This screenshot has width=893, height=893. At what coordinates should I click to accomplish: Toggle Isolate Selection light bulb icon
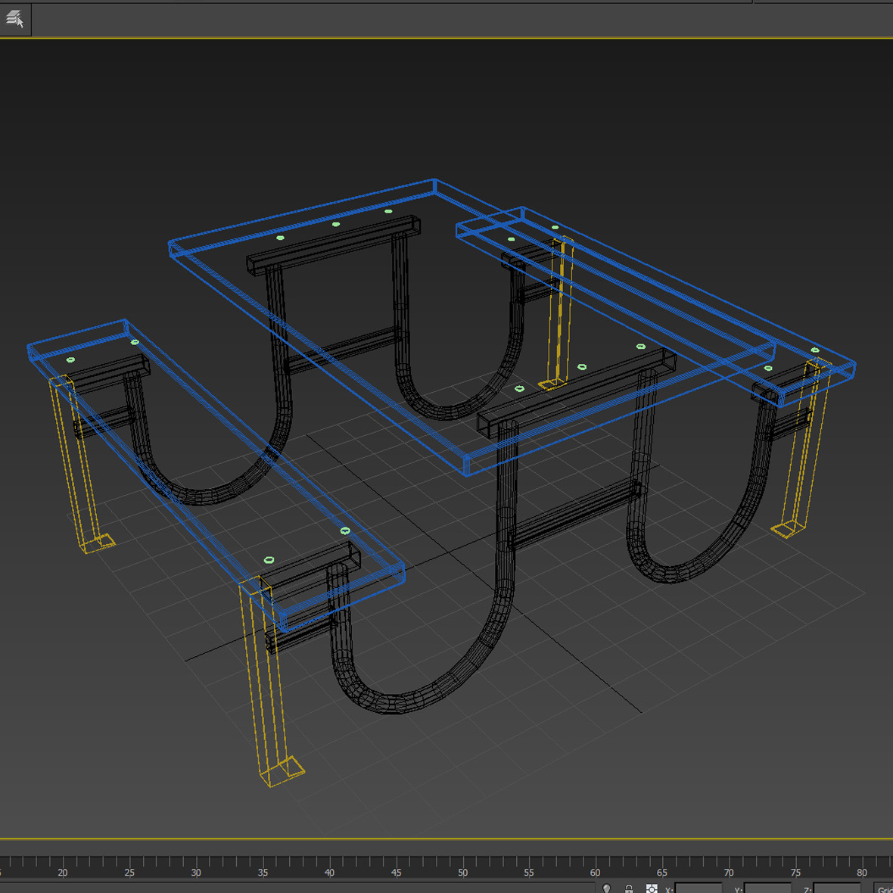[x=606, y=888]
